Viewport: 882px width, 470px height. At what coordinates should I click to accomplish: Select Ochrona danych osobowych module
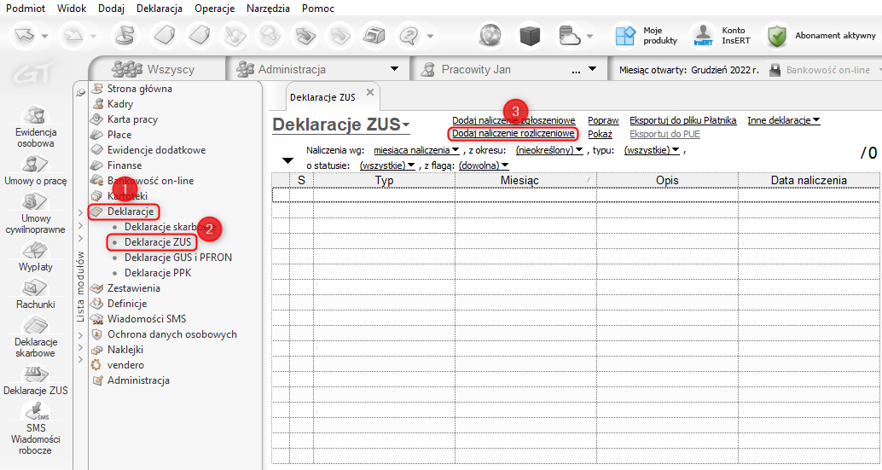point(171,334)
